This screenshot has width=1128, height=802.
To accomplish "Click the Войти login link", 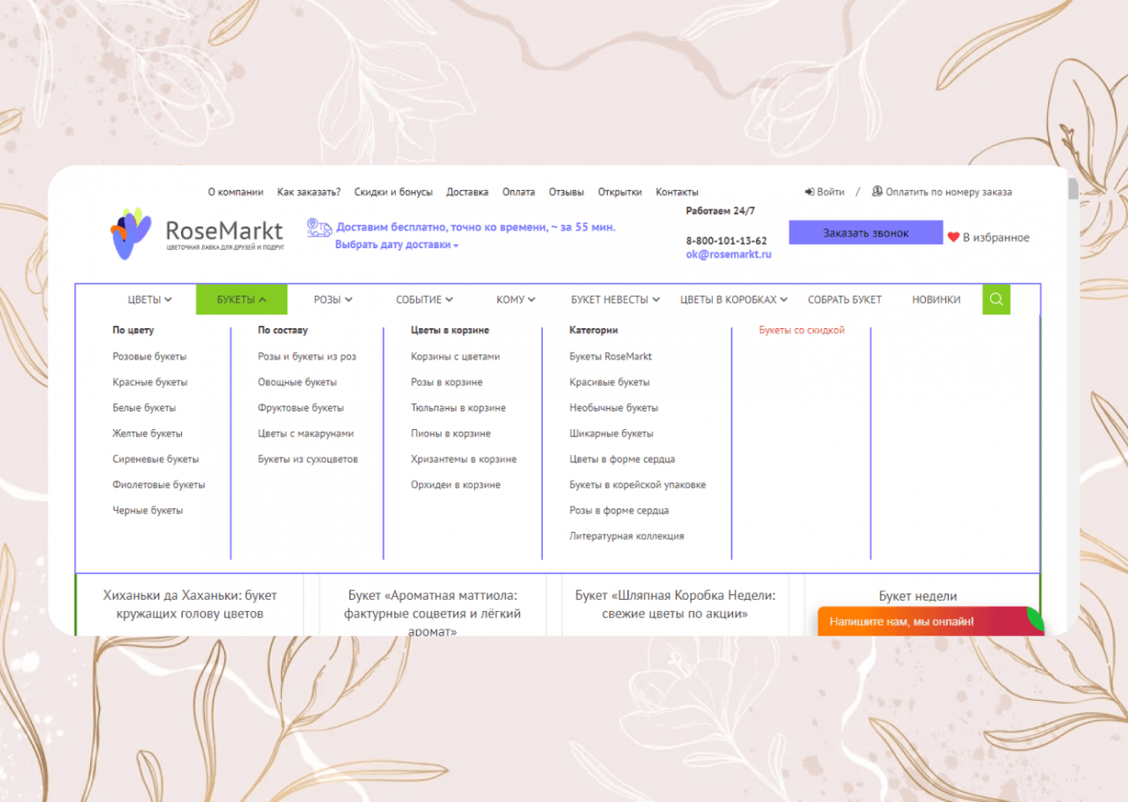I will (831, 192).
